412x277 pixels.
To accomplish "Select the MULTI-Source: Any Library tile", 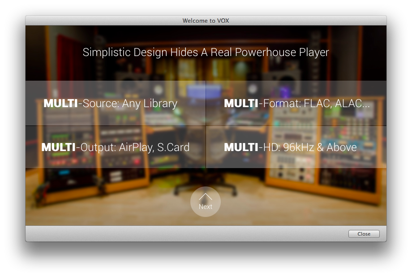I will tap(116, 104).
